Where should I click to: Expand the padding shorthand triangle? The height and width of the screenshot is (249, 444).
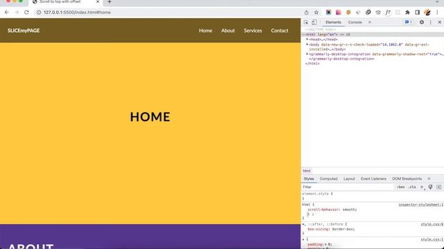(x=326, y=244)
